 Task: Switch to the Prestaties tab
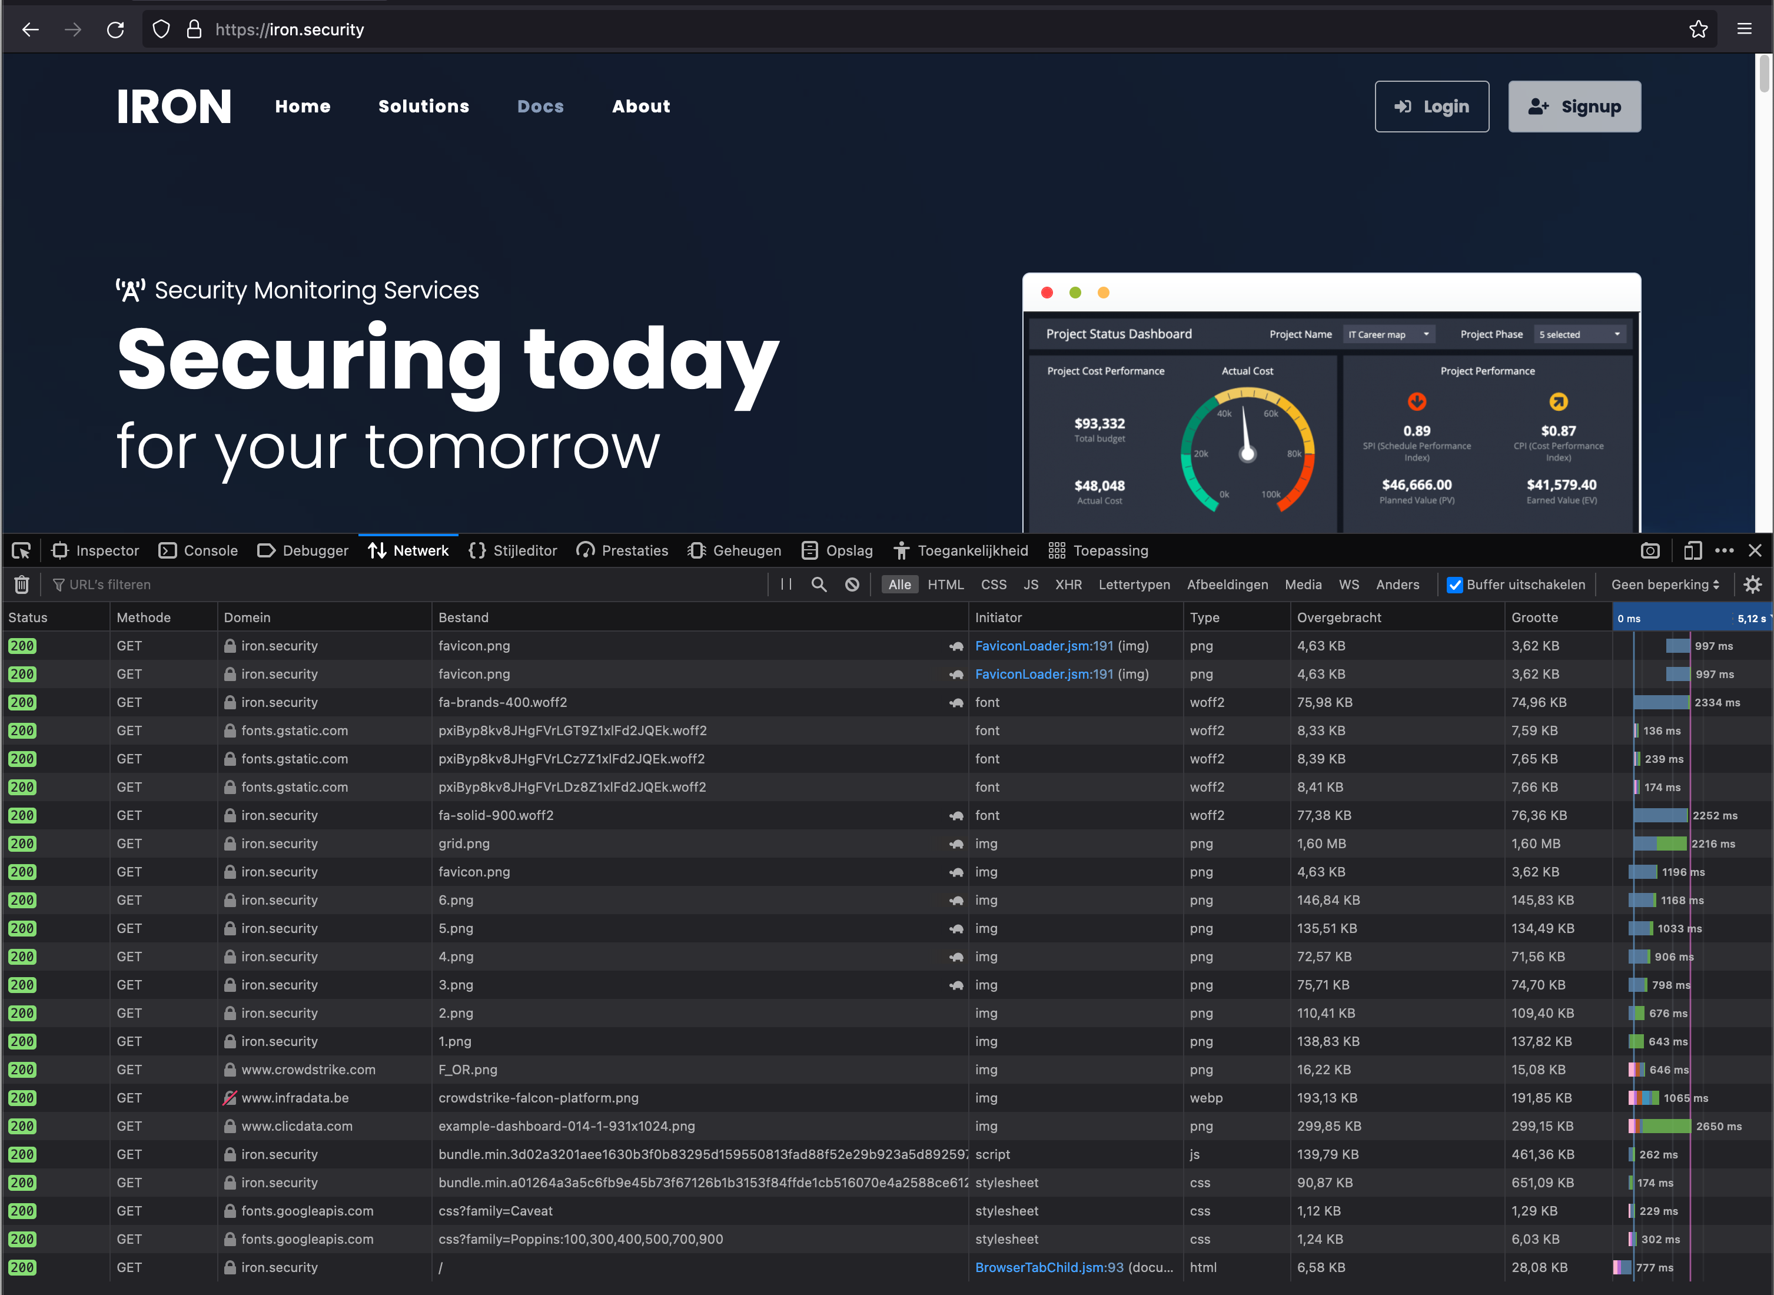pos(622,550)
